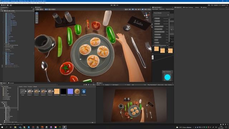Open the Windows Start menu
Screen dimensions: 229x129
coord(2,127)
